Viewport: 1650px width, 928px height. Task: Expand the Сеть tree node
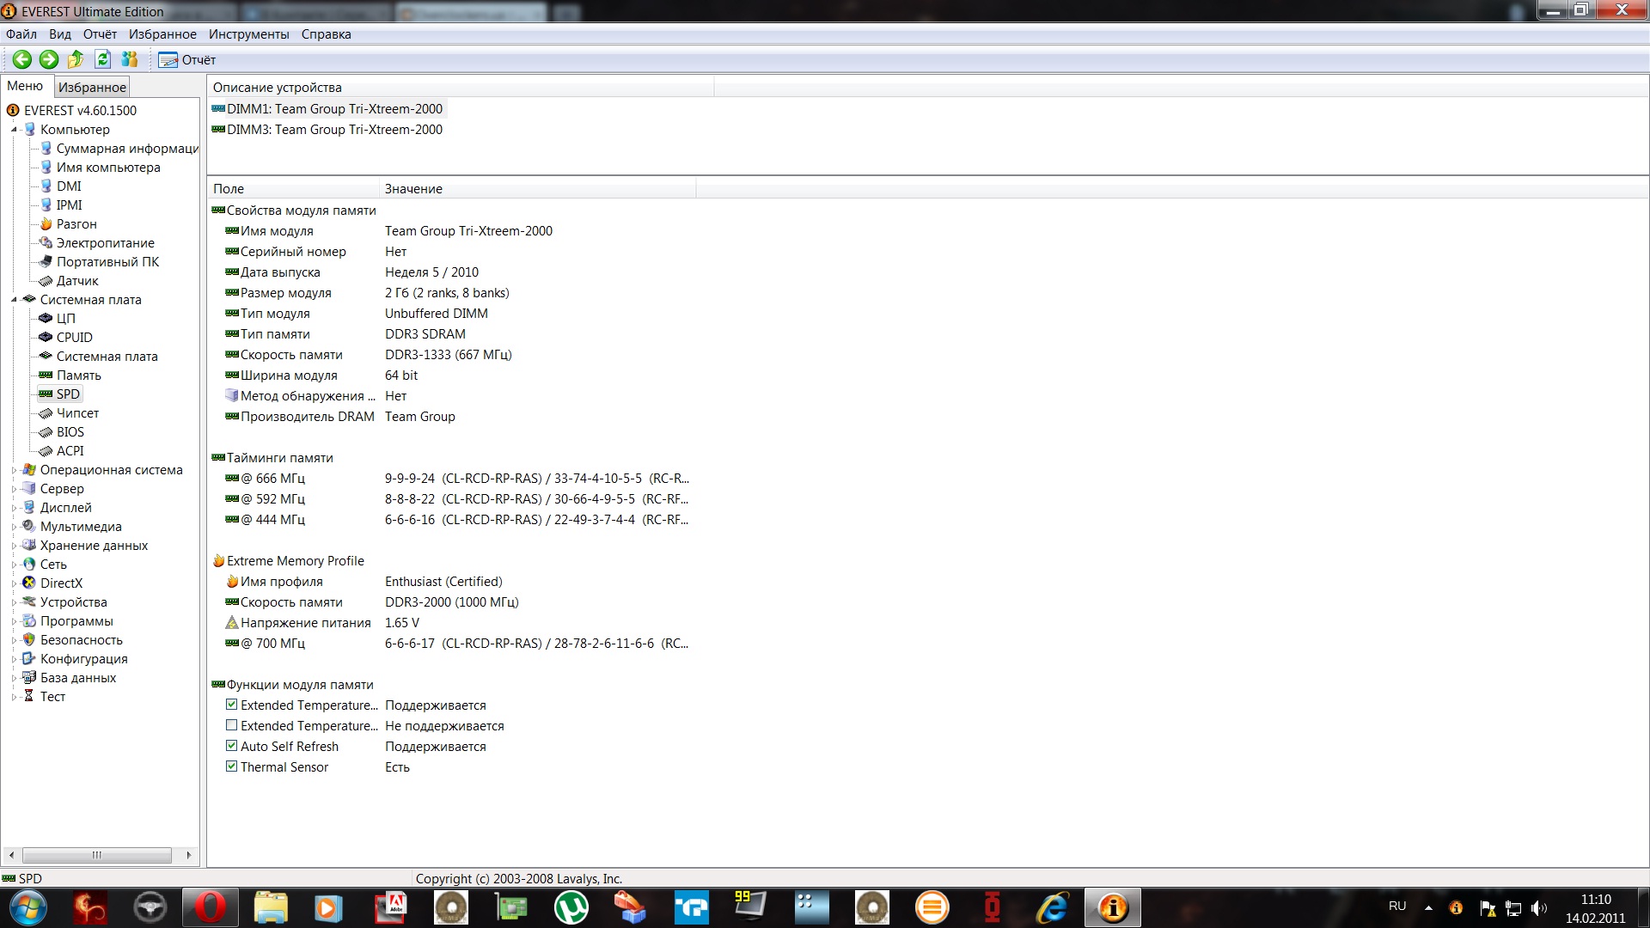[x=14, y=565]
